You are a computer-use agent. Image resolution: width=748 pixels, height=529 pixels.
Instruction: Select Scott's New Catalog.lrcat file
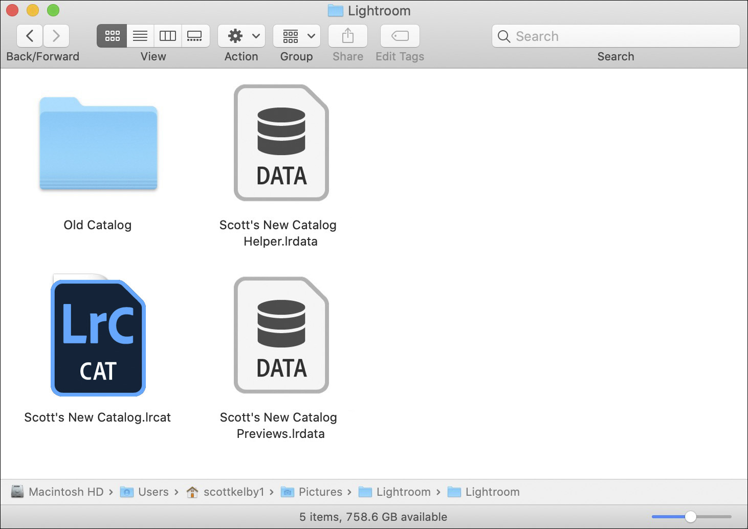point(98,336)
